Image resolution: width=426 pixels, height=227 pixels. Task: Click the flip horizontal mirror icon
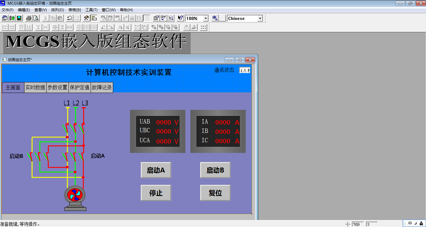120,28
